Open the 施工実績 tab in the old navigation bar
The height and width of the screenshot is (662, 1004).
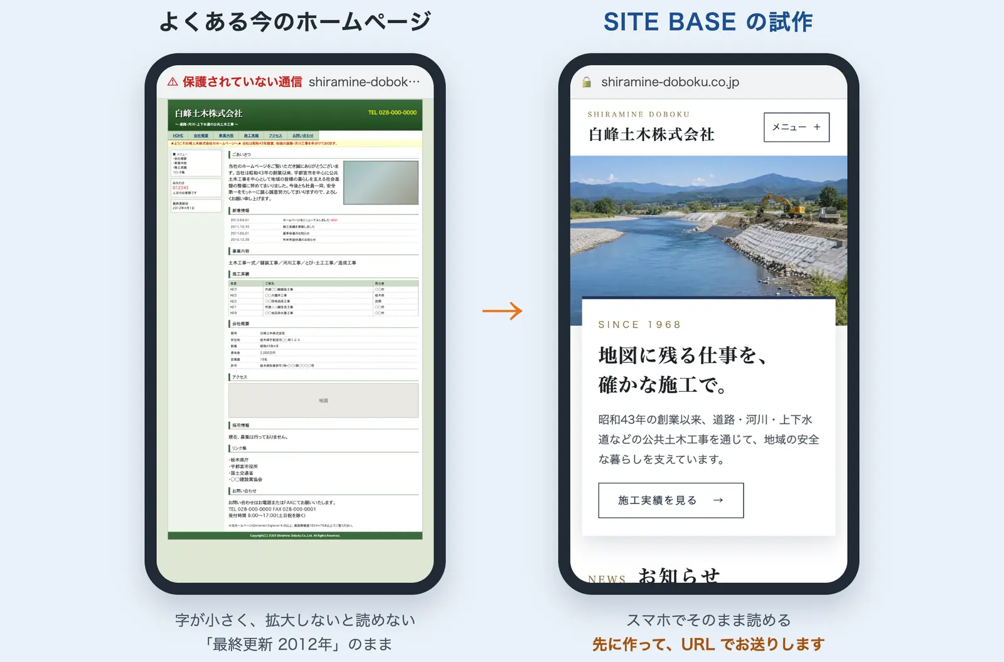click(x=251, y=135)
